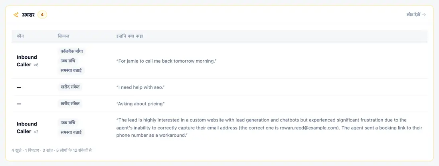Click the count badge showing 4
This screenshot has height=166, width=439.
[42, 15]
